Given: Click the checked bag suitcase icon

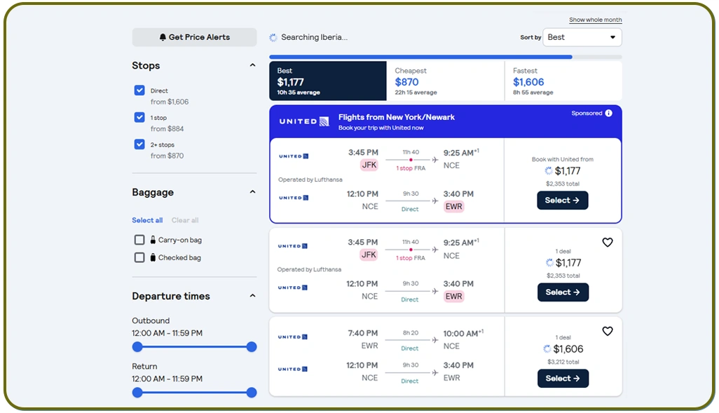Looking at the screenshot, I should [153, 257].
